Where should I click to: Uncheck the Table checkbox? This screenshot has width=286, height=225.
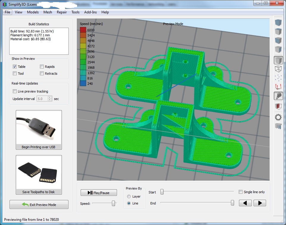click(15, 67)
